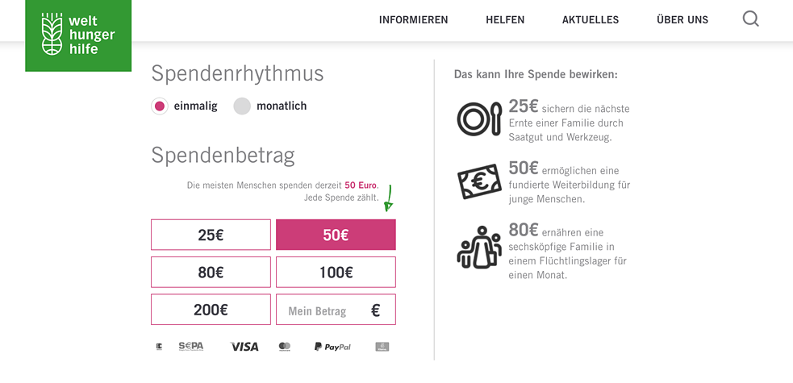
Task: Click the Welthungerhilfe logo
Action: point(78,35)
